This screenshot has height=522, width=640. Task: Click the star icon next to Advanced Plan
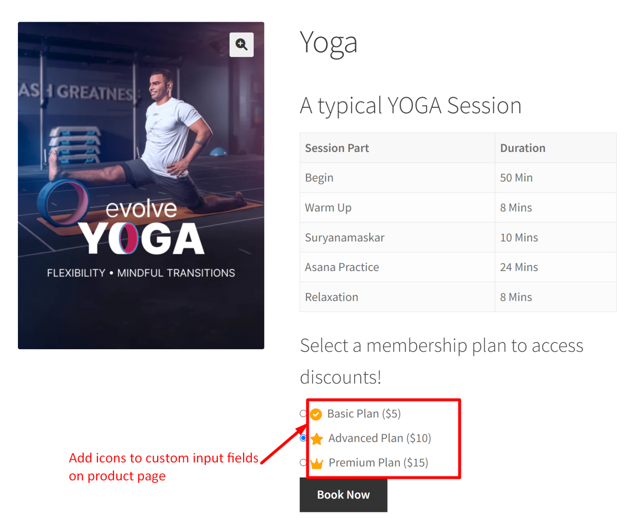coord(317,438)
